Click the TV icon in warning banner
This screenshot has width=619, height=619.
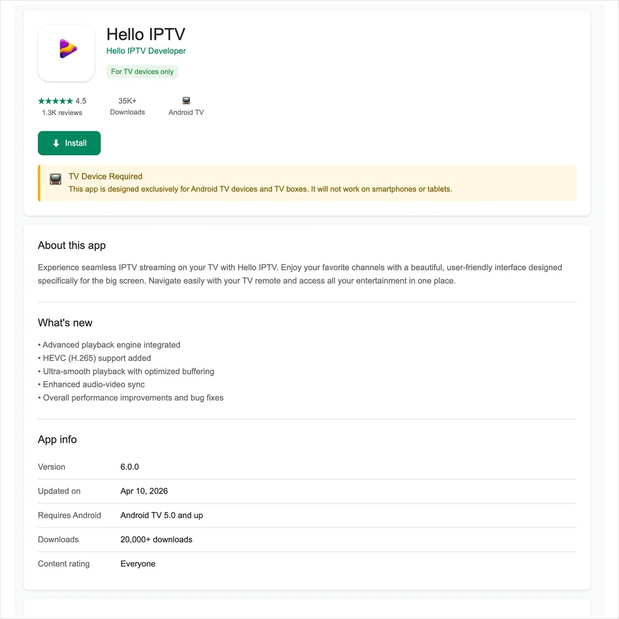click(x=56, y=180)
